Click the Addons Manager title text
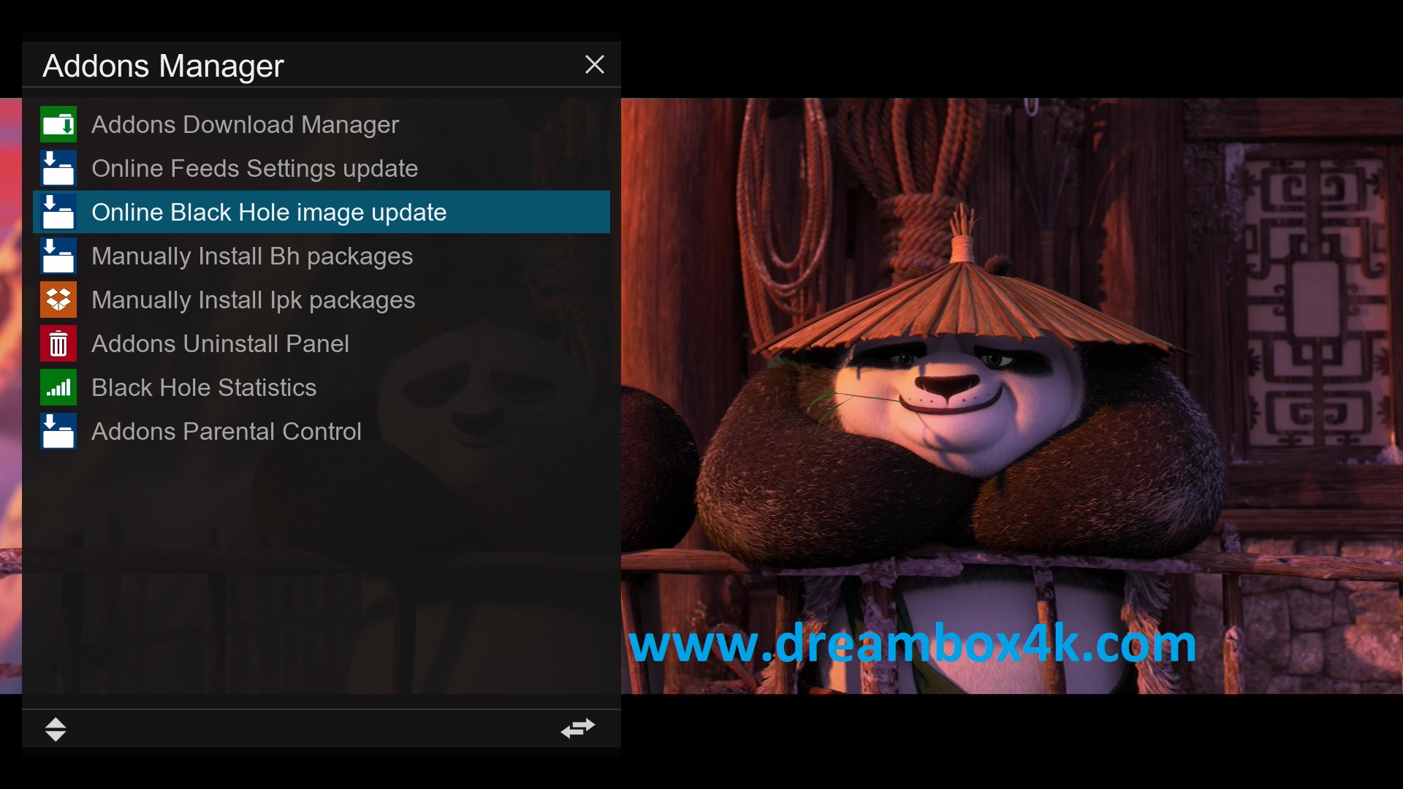 (x=163, y=66)
